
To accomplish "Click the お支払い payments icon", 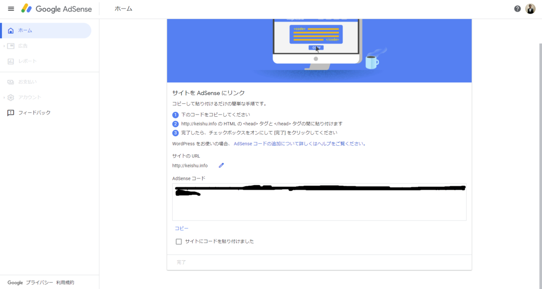I will click(x=11, y=82).
